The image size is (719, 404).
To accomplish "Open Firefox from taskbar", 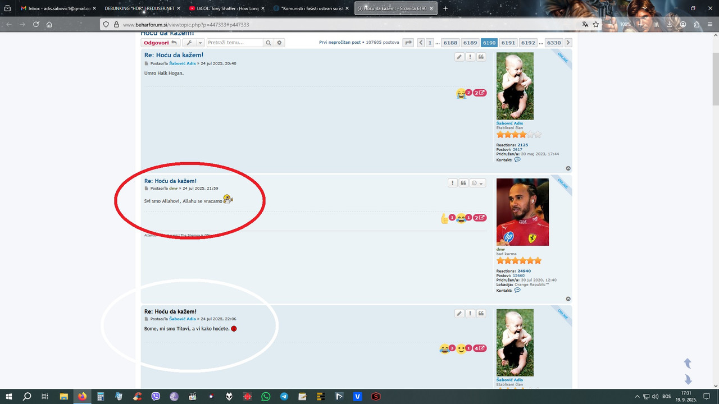I will [83, 396].
